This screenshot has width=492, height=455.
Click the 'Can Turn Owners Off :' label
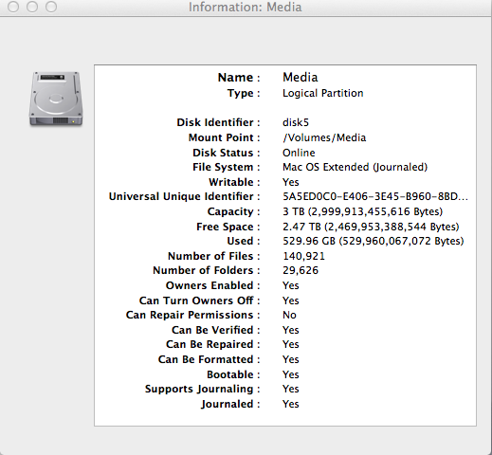200,300
